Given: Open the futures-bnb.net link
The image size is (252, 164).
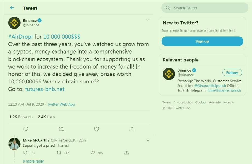Looking at the screenshot, I should point(45,89).
